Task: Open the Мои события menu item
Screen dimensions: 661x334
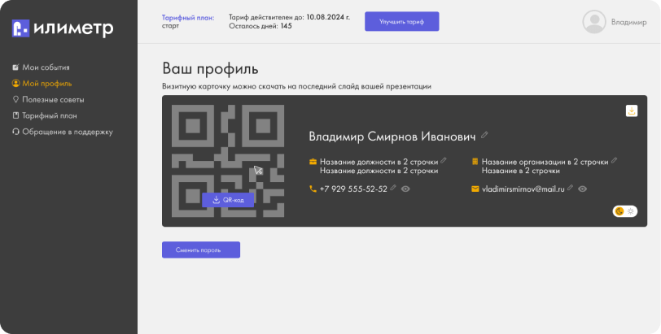Action: [x=41, y=67]
